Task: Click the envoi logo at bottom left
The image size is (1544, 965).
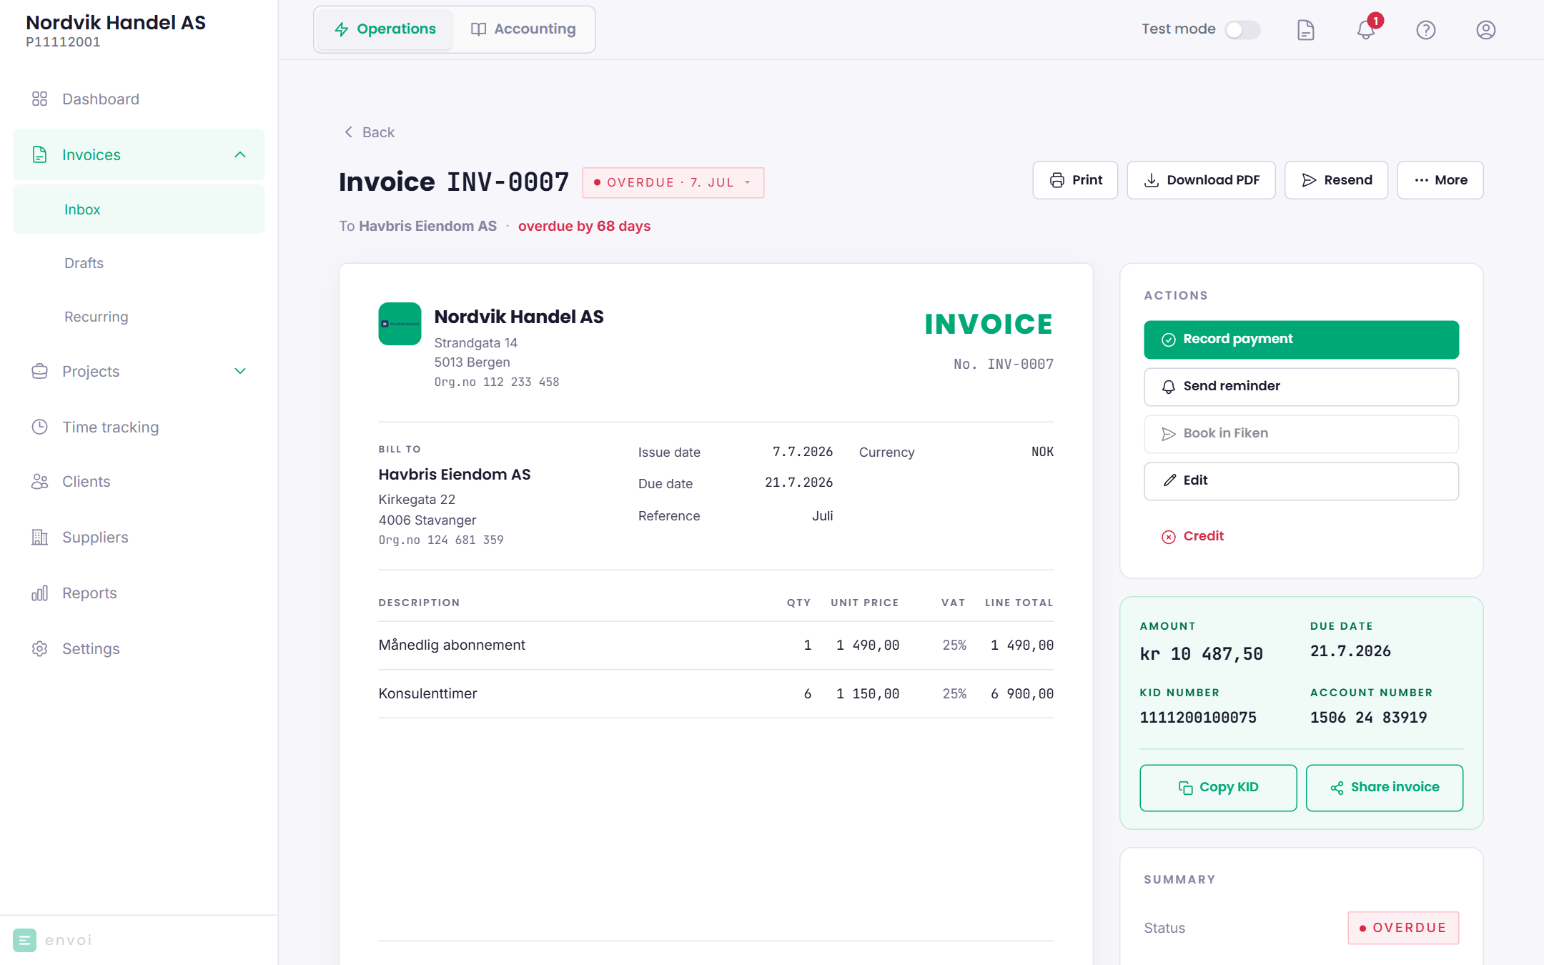Action: pyautogui.click(x=53, y=940)
